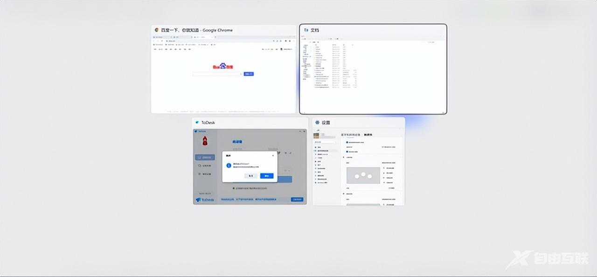Click the Baidu search input field

(217, 74)
